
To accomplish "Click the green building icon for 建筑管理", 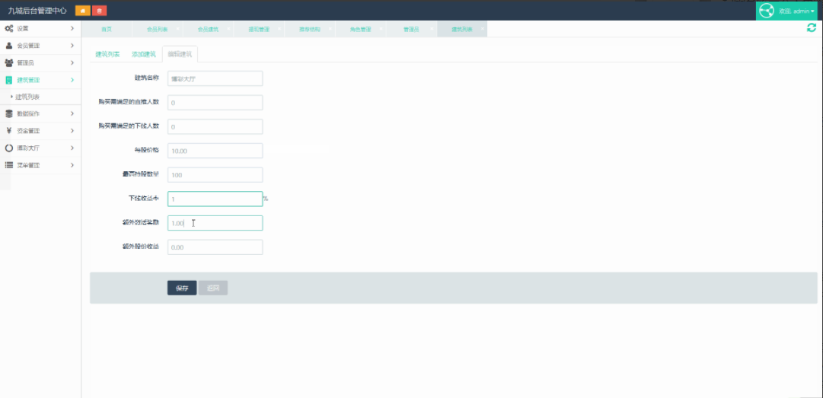I will coord(9,80).
